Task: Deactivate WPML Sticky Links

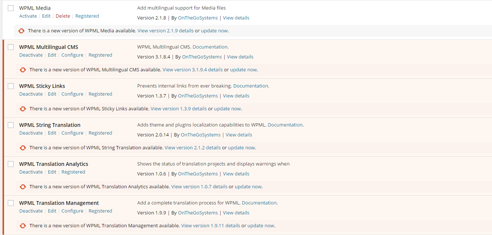Action: pos(31,94)
